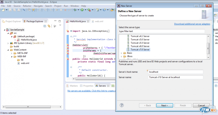Screen dimensions: 218x115
Task: Click the Server's host name field
Action: coord(175,72)
